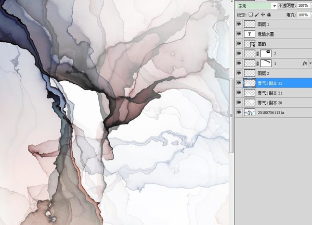Click the 不透明度 opacity value field

pyautogui.click(x=304, y=6)
